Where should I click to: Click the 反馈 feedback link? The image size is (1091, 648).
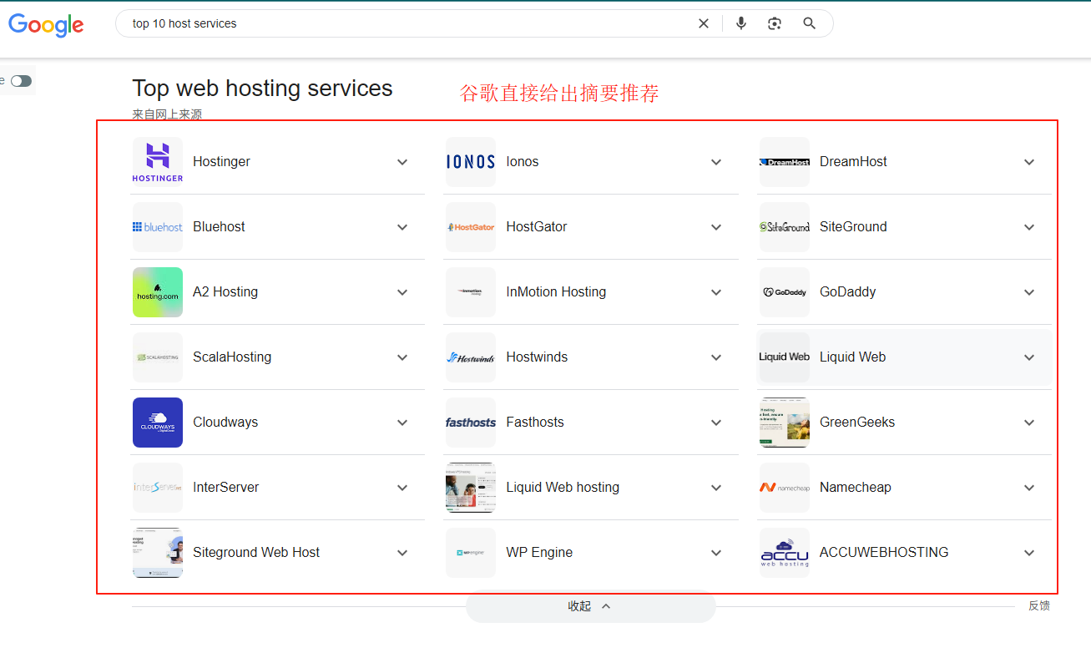point(1038,605)
